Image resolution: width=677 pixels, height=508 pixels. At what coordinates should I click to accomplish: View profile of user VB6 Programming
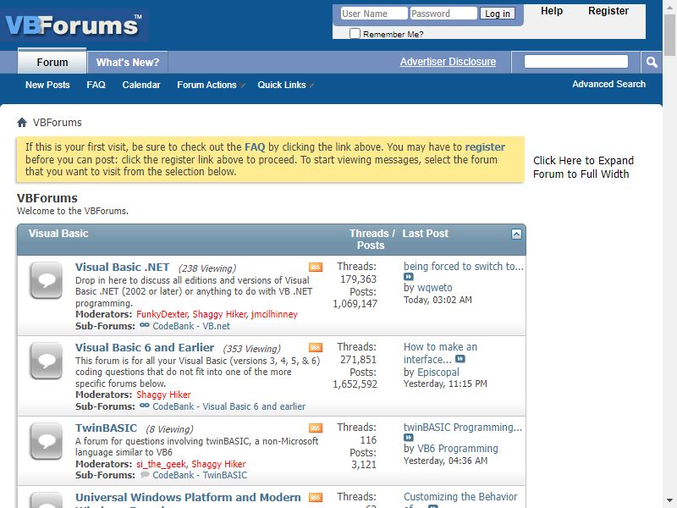click(458, 449)
